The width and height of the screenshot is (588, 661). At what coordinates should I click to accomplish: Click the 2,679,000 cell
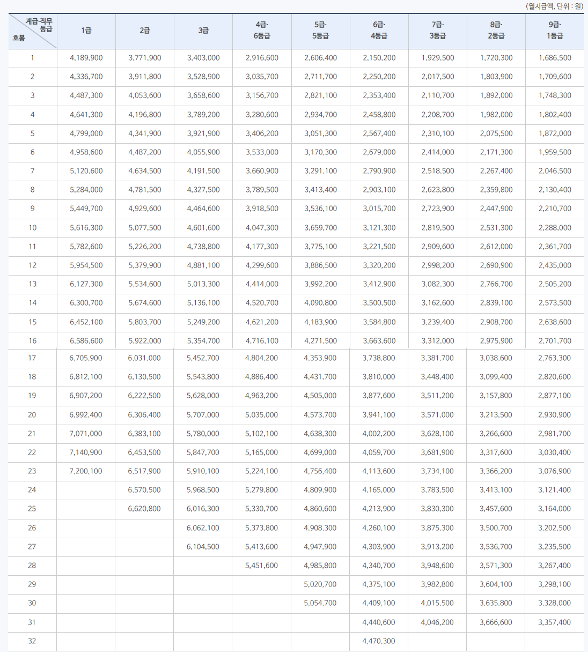(379, 152)
